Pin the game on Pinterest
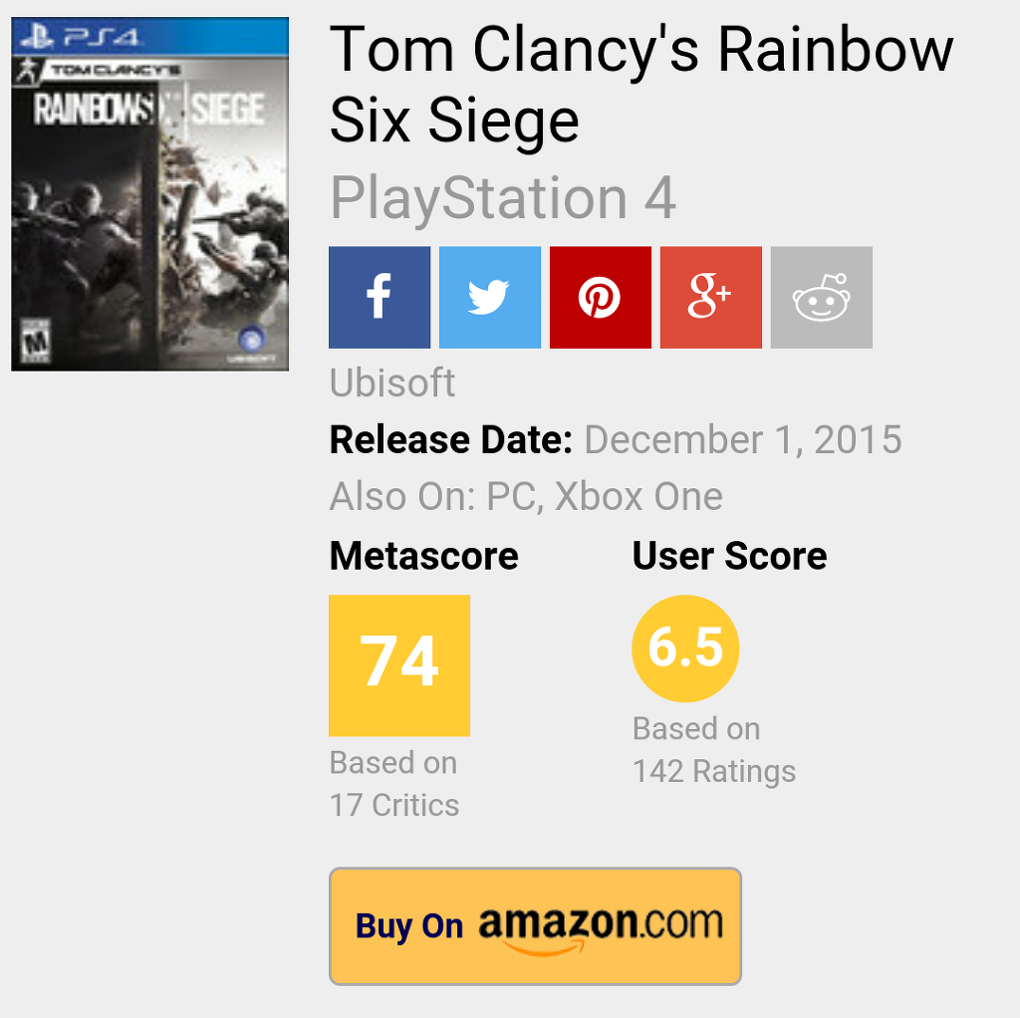 pyautogui.click(x=601, y=298)
